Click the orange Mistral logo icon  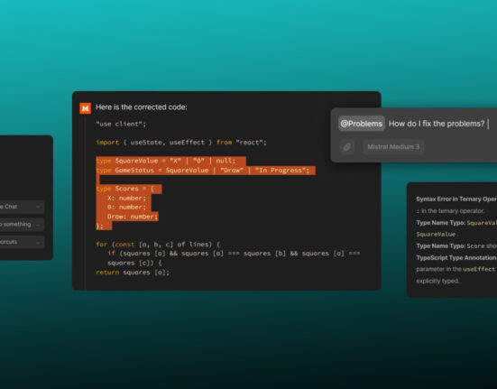coord(86,108)
